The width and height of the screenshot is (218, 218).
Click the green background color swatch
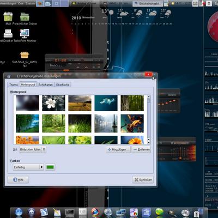coord(50,167)
